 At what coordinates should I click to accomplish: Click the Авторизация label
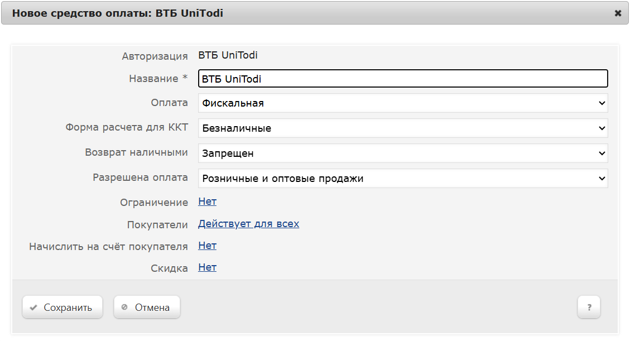pos(155,56)
